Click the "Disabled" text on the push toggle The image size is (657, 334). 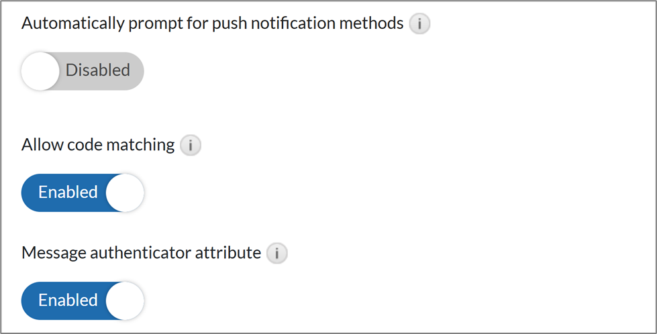coord(97,70)
